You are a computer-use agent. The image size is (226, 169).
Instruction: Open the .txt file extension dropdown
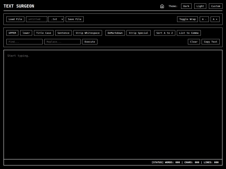tap(56, 19)
